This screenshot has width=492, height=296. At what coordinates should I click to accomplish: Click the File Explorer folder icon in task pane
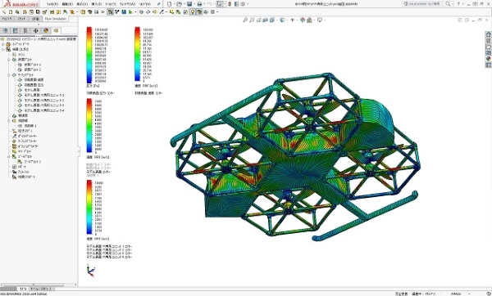pyautogui.click(x=488, y=47)
